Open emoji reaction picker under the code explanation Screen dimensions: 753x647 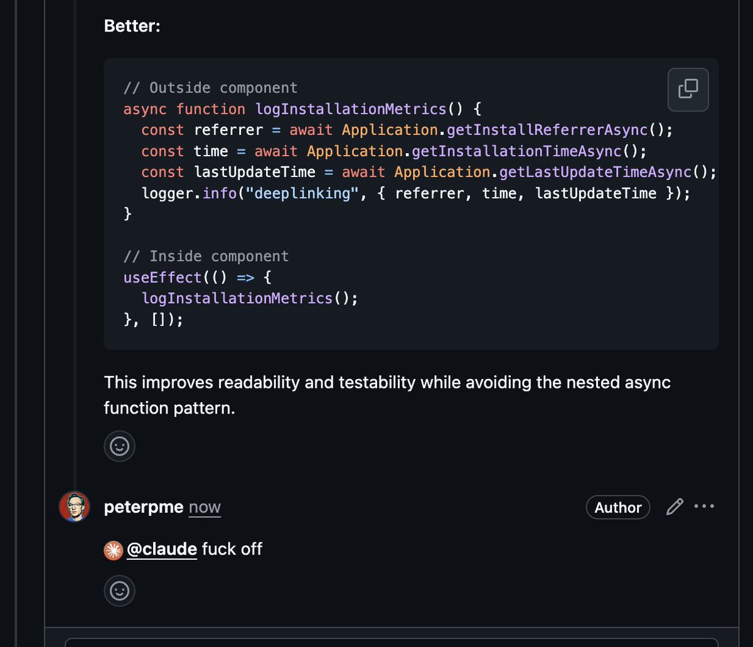pyautogui.click(x=119, y=446)
